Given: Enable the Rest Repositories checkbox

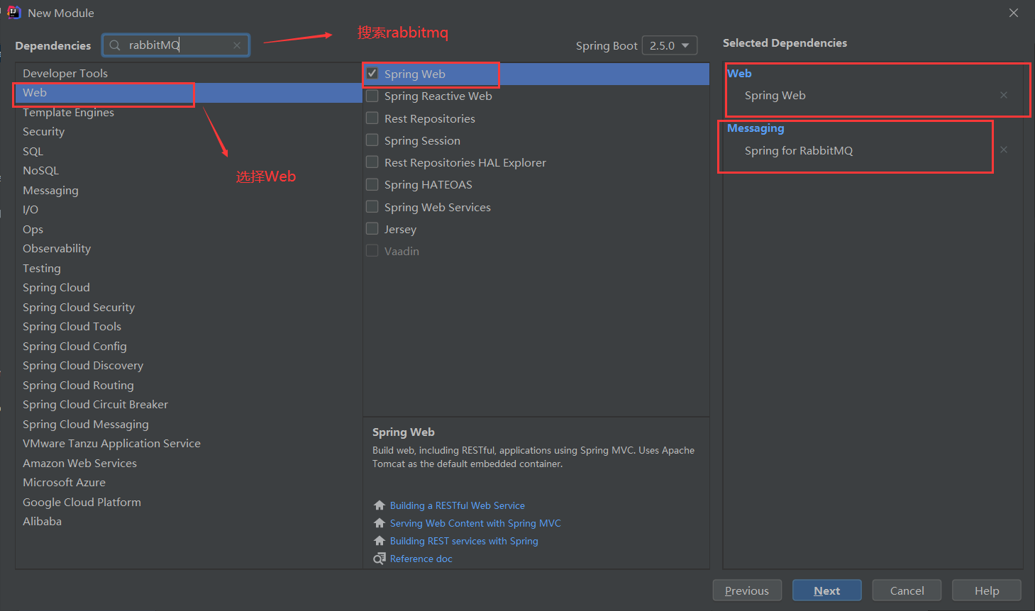Looking at the screenshot, I should 372,118.
